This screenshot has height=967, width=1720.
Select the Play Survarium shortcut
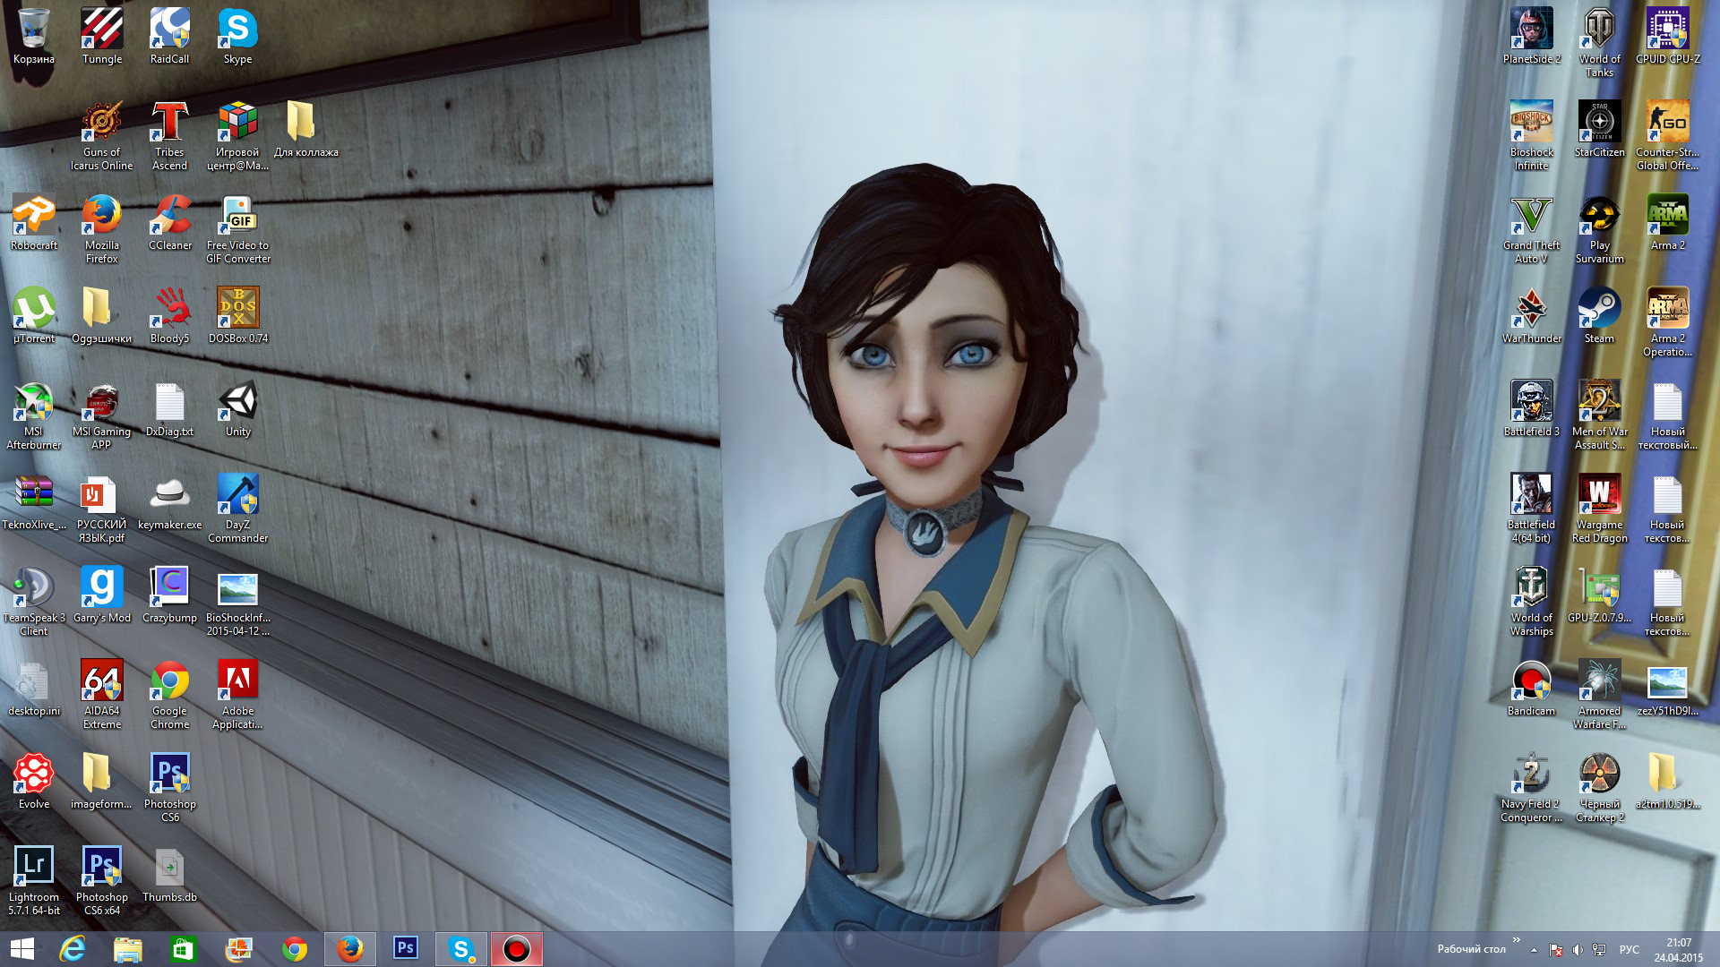tap(1599, 228)
